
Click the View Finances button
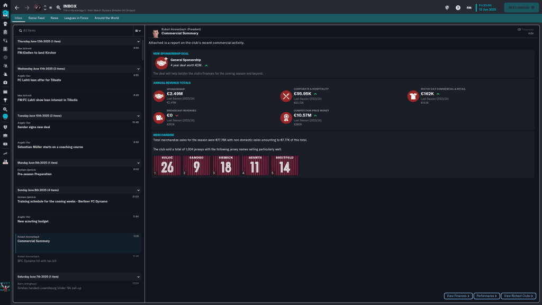457,296
